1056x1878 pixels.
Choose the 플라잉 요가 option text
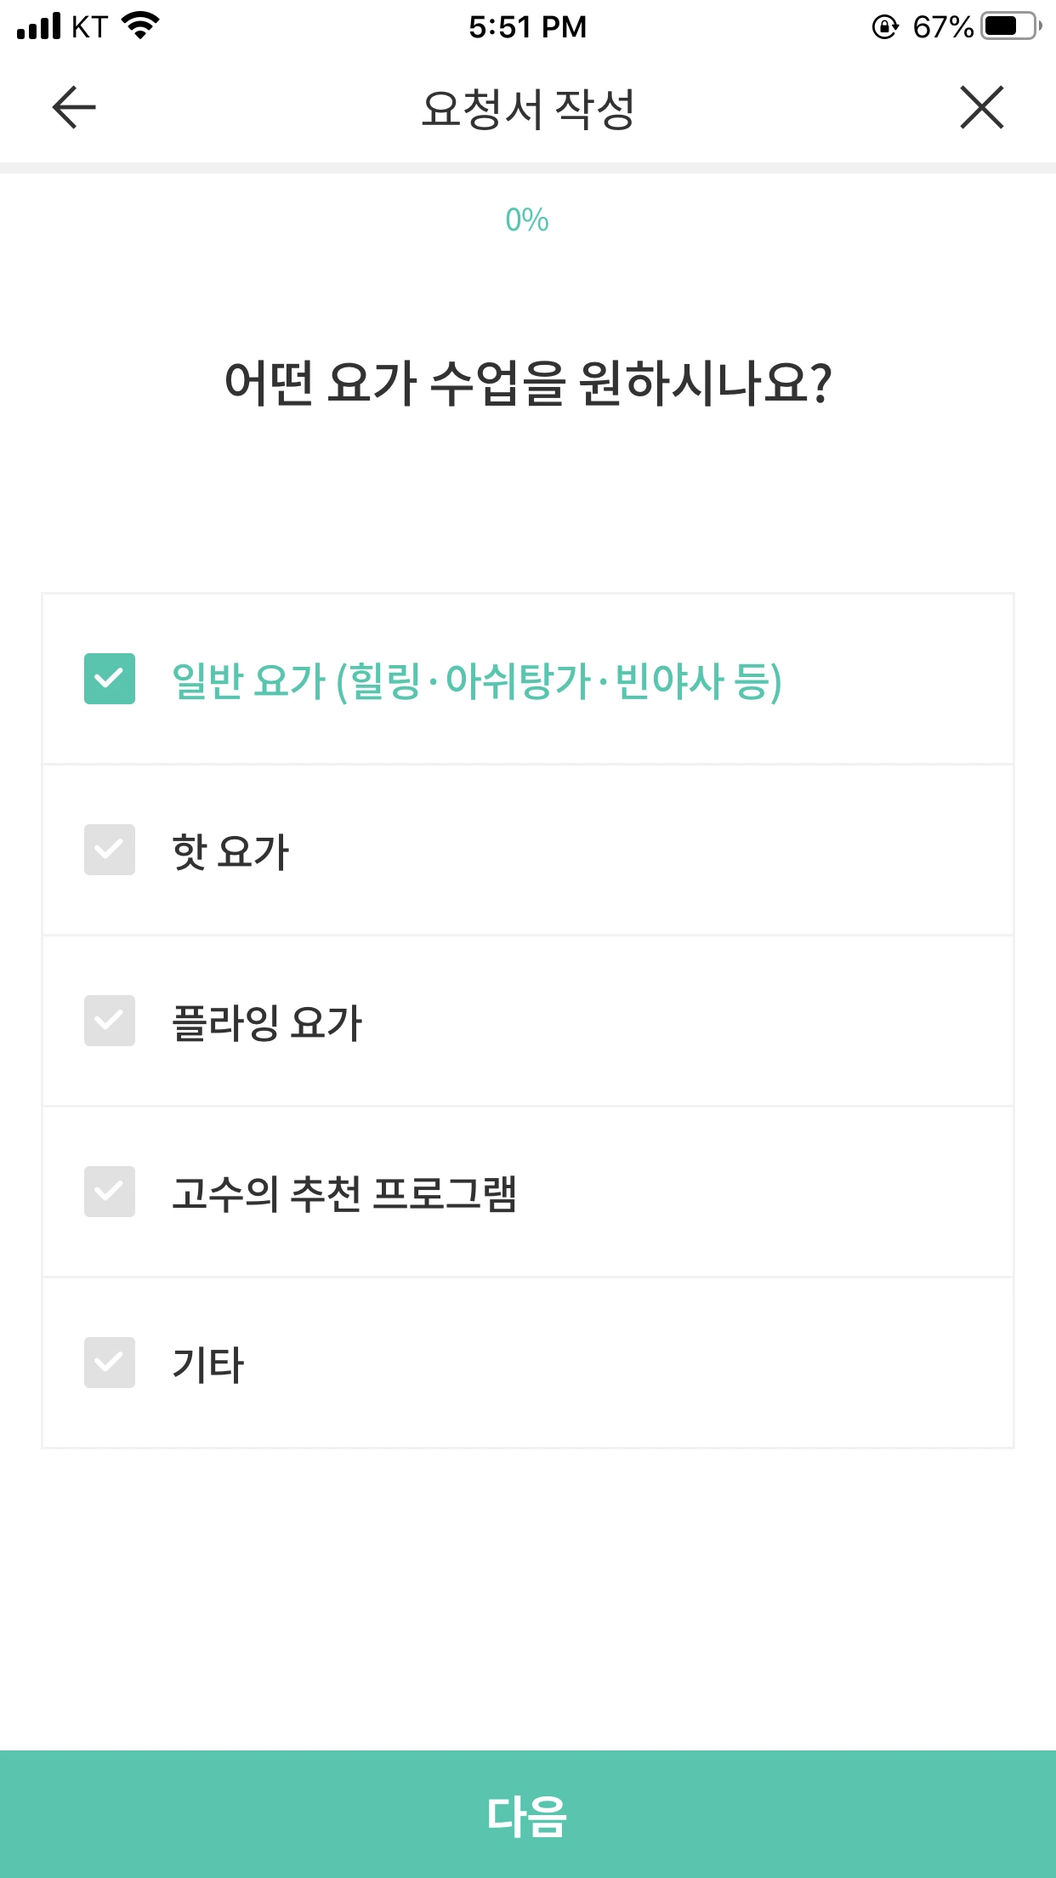pos(267,1022)
